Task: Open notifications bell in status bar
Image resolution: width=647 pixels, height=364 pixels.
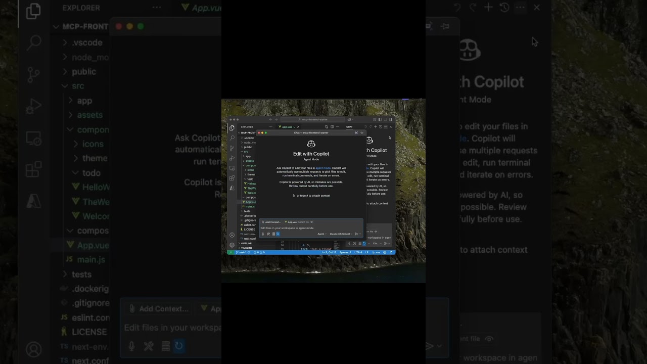Action: 391,252
